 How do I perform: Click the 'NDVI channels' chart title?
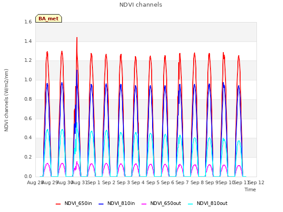(x=141, y=5)
